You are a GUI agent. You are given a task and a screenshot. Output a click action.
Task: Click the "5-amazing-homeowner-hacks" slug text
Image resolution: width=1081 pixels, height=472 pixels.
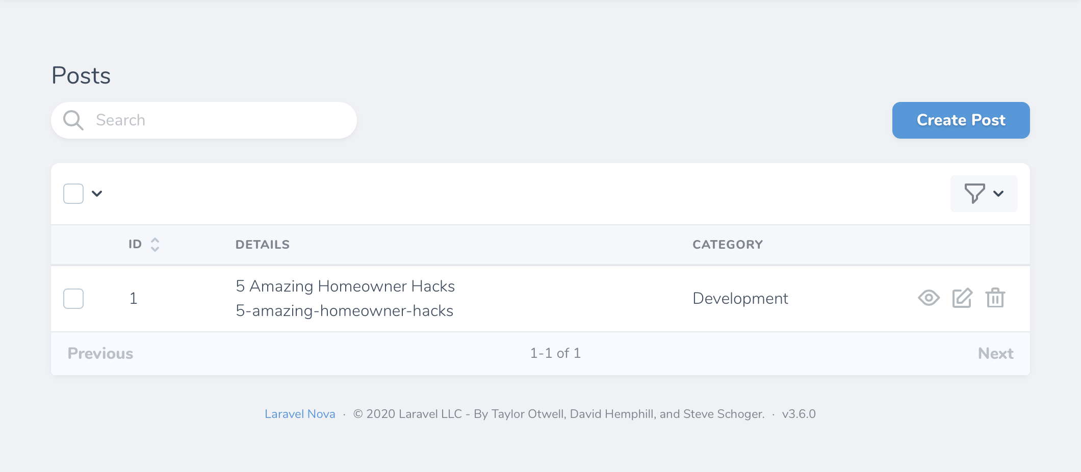345,311
